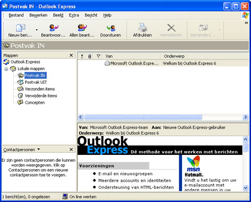This screenshot has width=251, height=202.
Task: Sort messages by Onderwerp column
Action: click(x=205, y=56)
